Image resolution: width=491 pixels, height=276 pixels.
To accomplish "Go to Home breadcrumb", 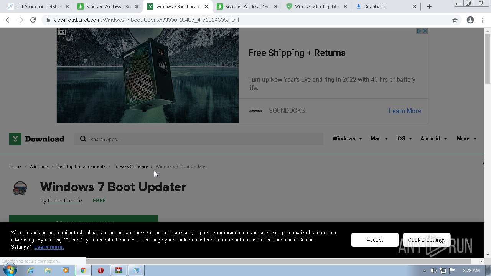I will (x=15, y=166).
